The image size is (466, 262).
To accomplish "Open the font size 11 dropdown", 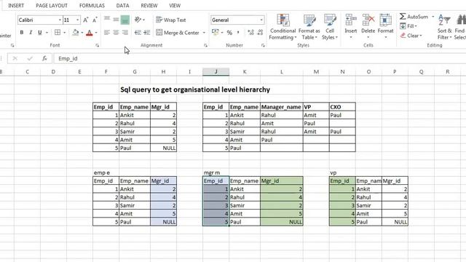I will coord(78,20).
